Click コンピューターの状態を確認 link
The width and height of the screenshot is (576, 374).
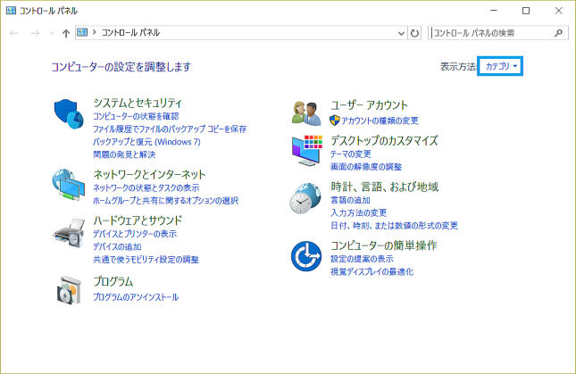pyautogui.click(x=136, y=116)
